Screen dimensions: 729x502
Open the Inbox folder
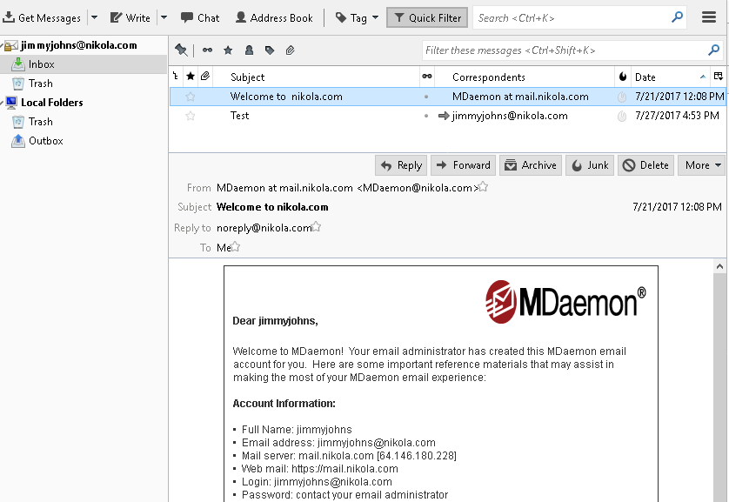click(x=84, y=64)
